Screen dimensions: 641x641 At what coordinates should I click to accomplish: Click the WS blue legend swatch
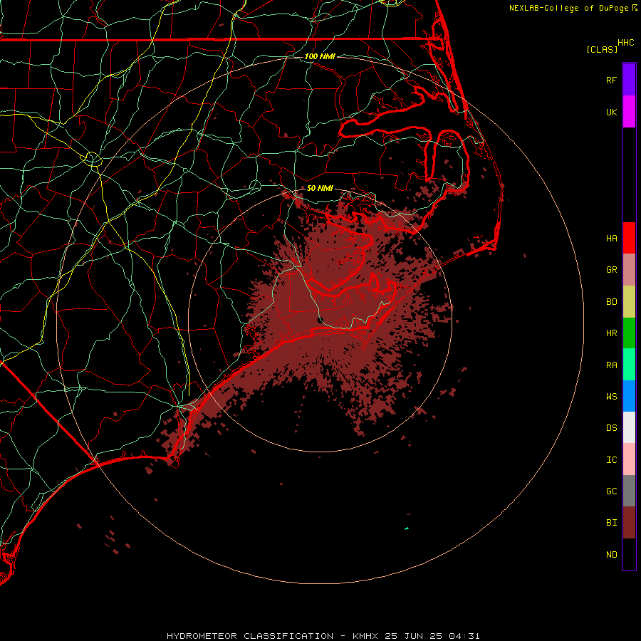(x=629, y=396)
